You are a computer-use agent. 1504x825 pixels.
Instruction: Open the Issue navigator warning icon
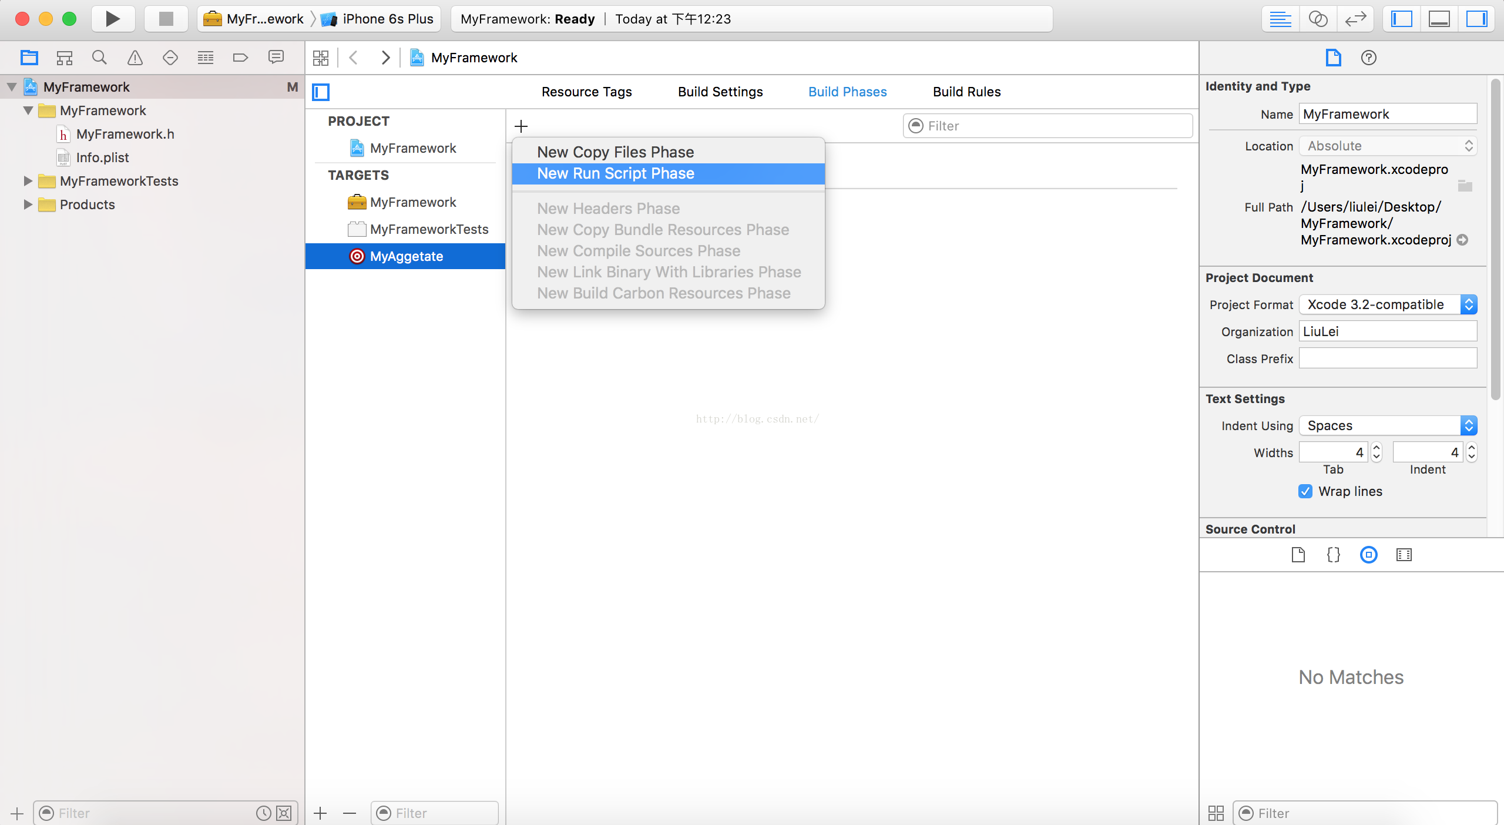135,58
